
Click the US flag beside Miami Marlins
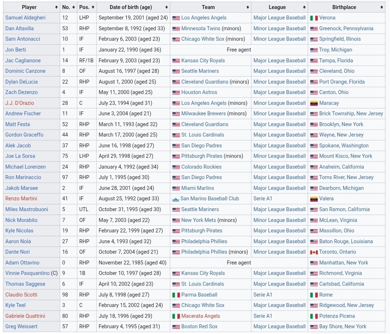click(176, 188)
